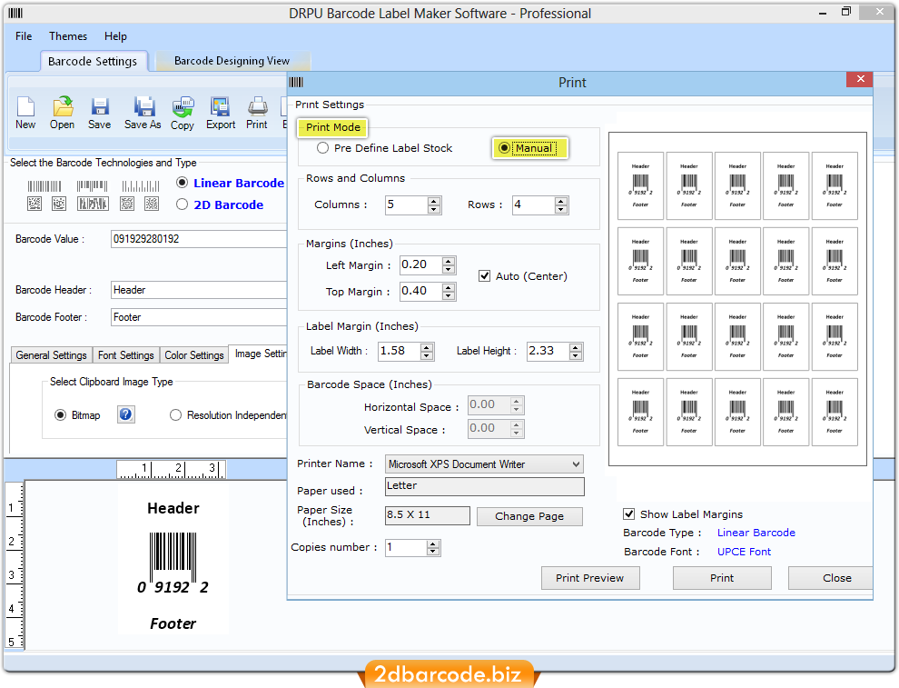Open the Help menu

(x=115, y=36)
